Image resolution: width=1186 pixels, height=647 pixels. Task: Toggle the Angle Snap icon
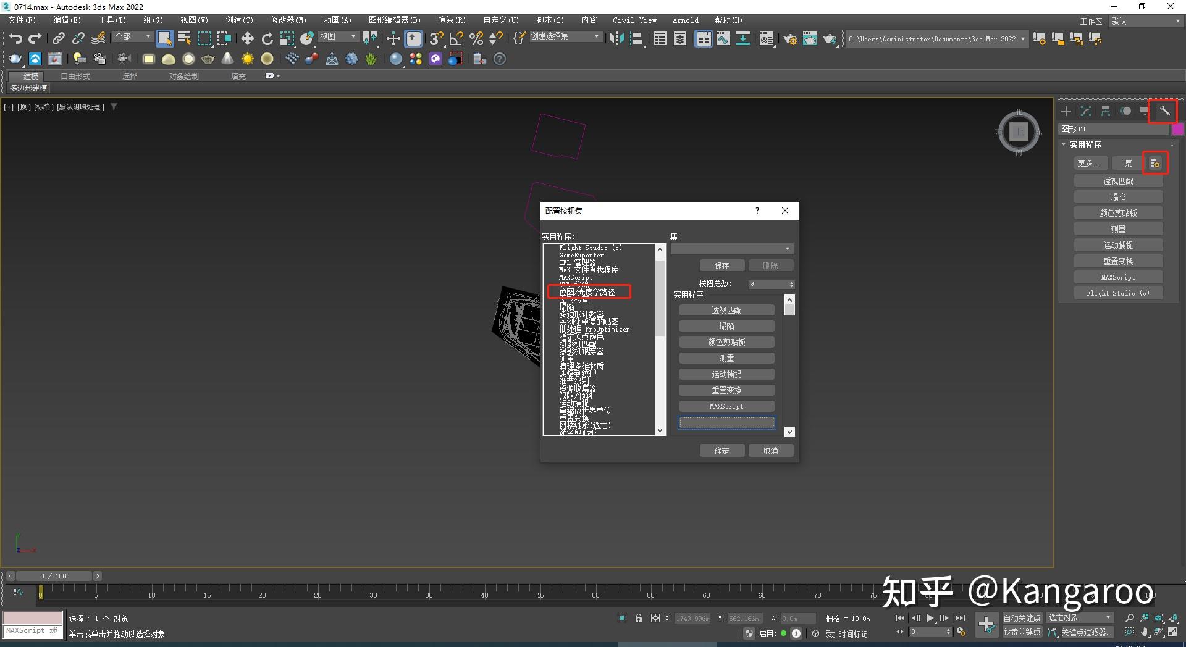point(456,39)
